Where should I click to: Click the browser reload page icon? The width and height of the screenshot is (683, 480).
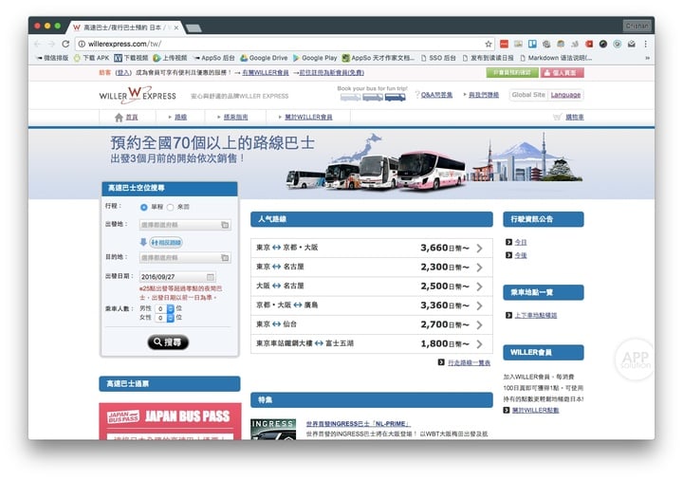(65, 44)
